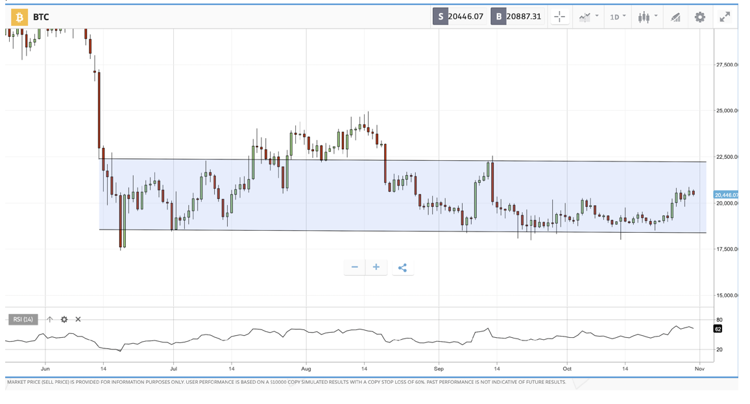Image resolution: width=750 pixels, height=404 pixels.
Task: Move RSI panel up with arrow
Action: (50, 319)
